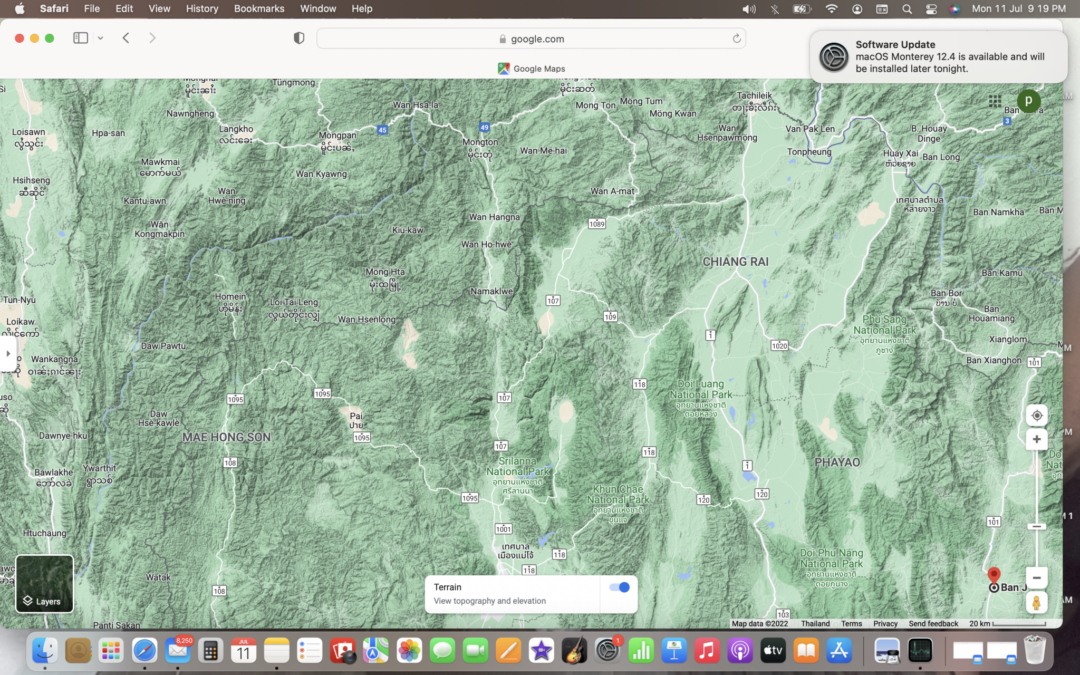Select the Street View pegman icon
1080x675 pixels.
(1036, 603)
